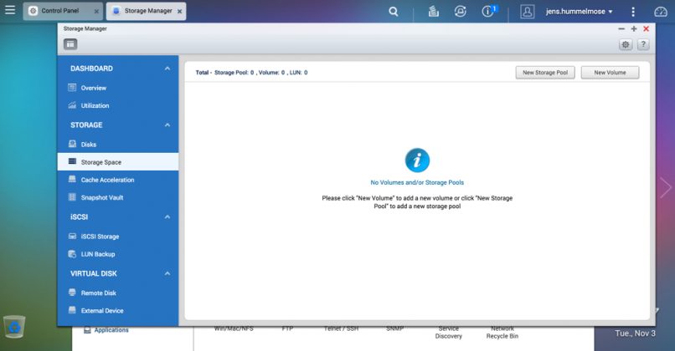Click the No Volumes and/or Storage Pools text
The height and width of the screenshot is (351, 675).
coord(417,182)
